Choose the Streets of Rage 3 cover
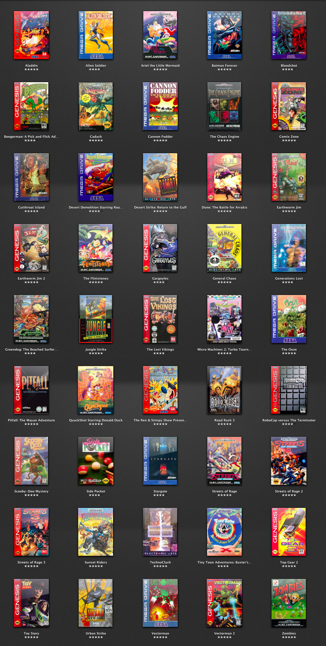 tap(31, 532)
